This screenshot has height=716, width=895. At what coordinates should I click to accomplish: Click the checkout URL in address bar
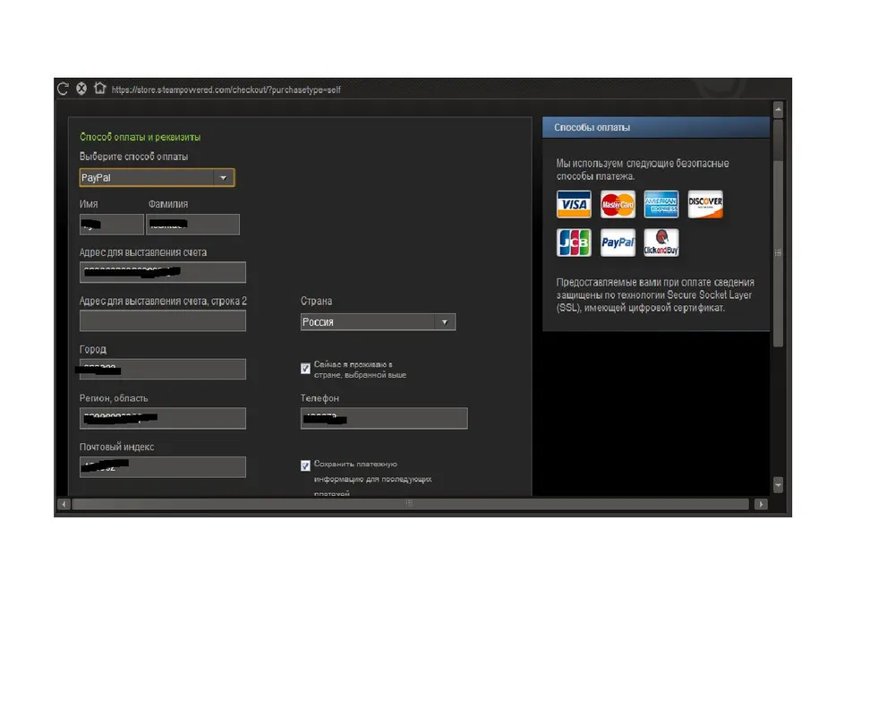226,89
